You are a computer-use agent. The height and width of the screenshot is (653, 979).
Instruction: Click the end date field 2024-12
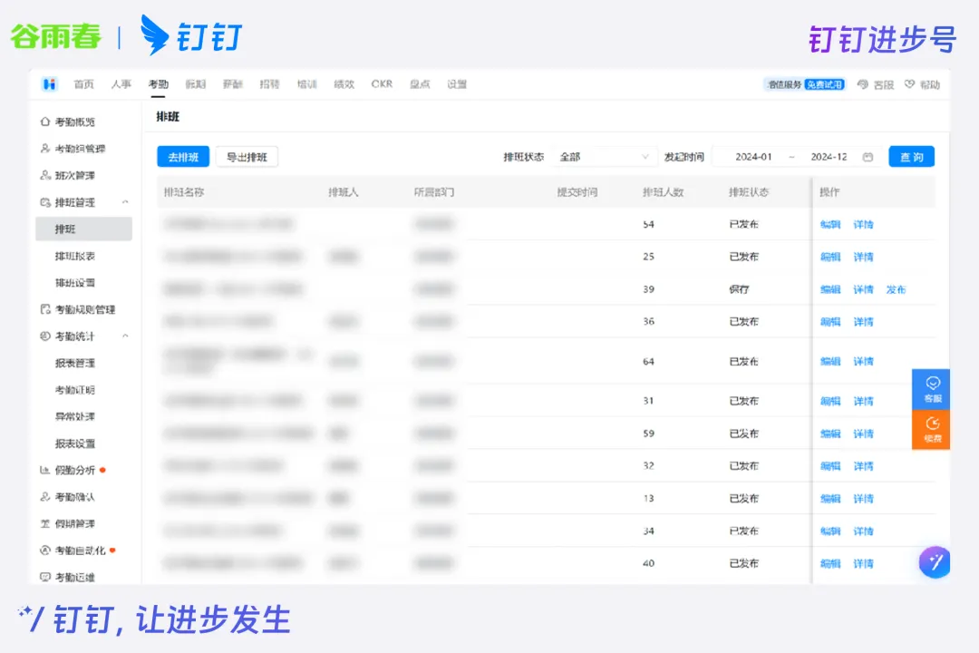[829, 157]
